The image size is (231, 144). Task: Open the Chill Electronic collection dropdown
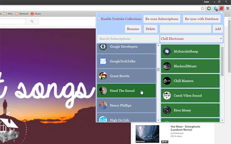(191, 39)
